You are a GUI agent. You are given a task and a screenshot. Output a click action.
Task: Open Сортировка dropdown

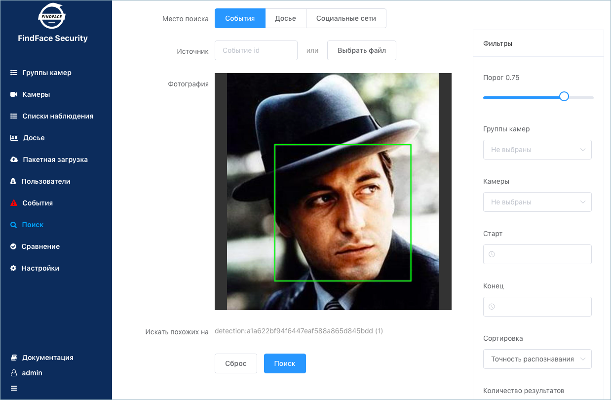537,359
